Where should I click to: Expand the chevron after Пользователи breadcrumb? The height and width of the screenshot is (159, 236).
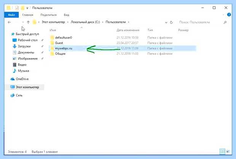129,22
